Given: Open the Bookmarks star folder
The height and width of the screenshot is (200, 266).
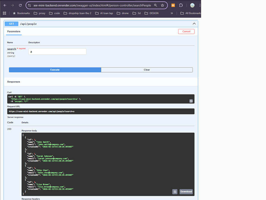Looking at the screenshot, I should [x=21, y=13].
